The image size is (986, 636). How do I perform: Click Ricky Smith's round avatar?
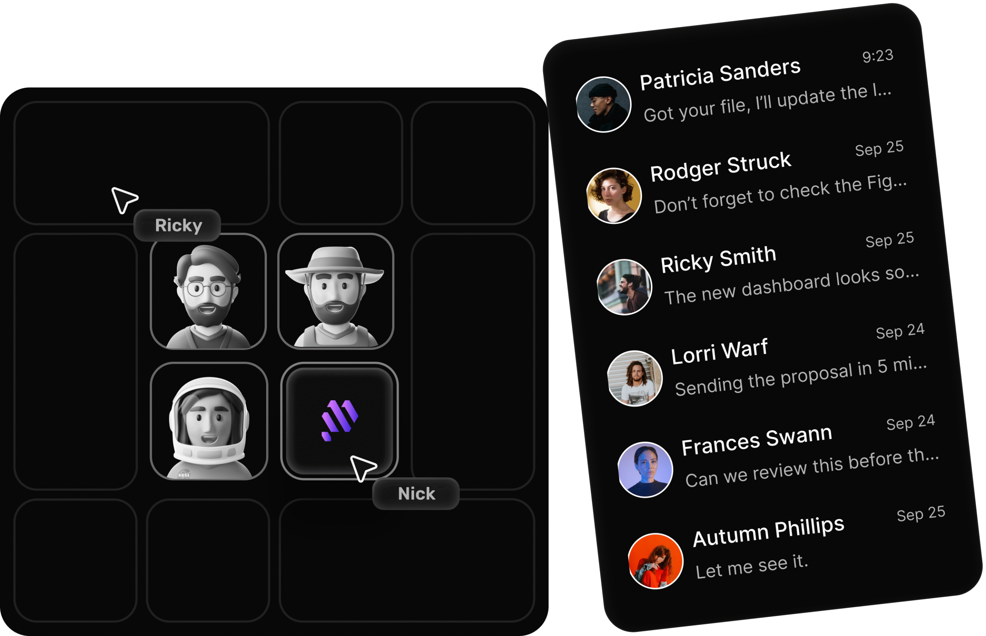click(x=624, y=287)
